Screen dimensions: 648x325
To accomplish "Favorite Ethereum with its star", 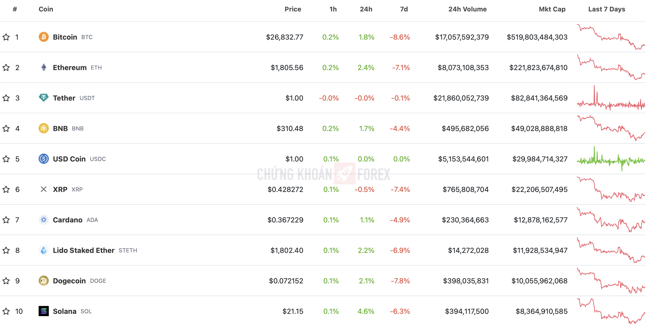I will [6, 68].
